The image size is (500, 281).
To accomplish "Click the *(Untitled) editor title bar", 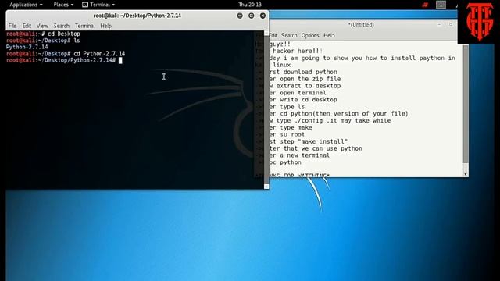I will pos(361,24).
